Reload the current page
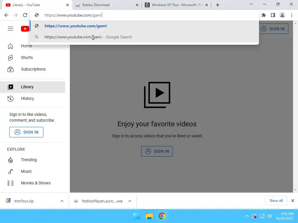298x223 pixels. point(25,15)
